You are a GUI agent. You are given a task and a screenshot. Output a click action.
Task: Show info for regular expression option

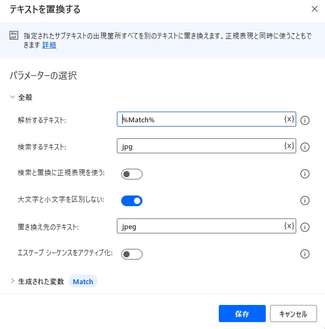(305, 174)
